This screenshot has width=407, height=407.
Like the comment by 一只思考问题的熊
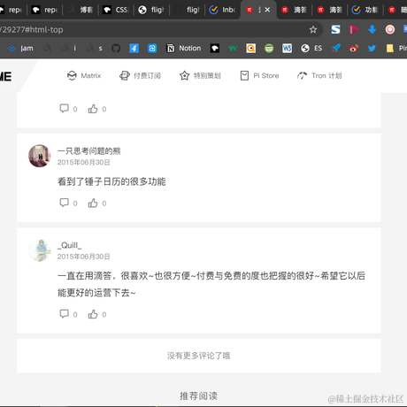tap(93, 203)
